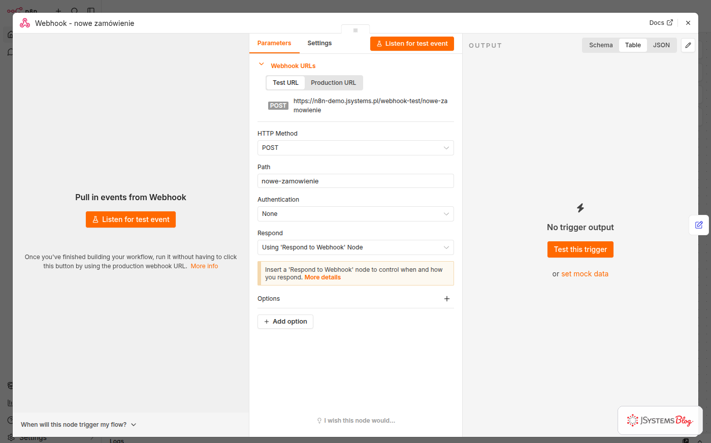Click the lightning bolt trigger icon
Image resolution: width=711 pixels, height=443 pixels.
coord(580,208)
